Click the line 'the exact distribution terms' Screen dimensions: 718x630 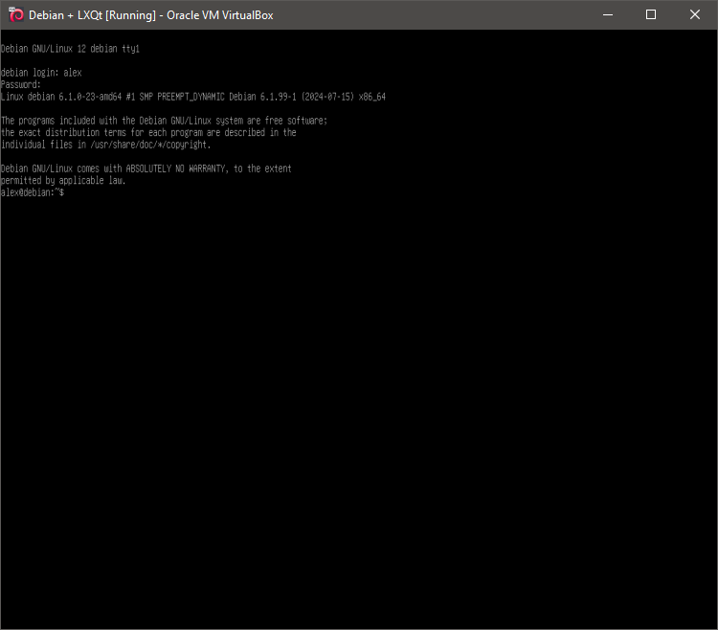pyautogui.click(x=148, y=132)
